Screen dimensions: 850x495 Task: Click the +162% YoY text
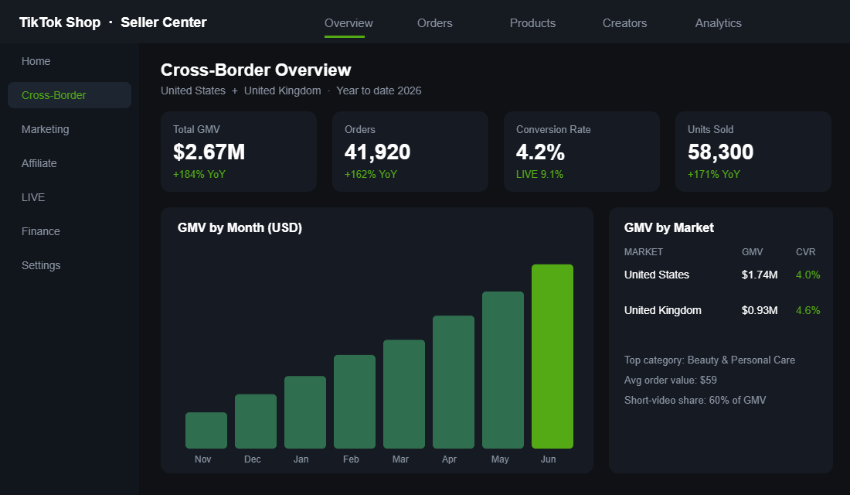(x=371, y=174)
